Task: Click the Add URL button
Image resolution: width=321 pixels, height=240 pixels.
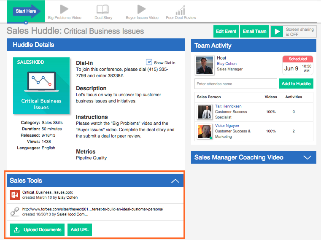Action: (80, 229)
